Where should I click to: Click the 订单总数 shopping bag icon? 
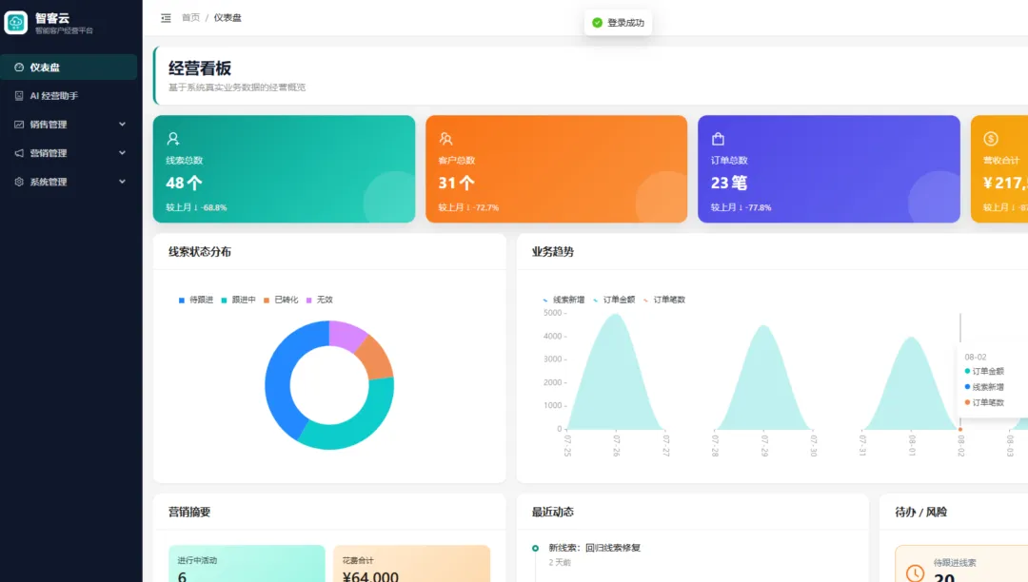pos(718,139)
